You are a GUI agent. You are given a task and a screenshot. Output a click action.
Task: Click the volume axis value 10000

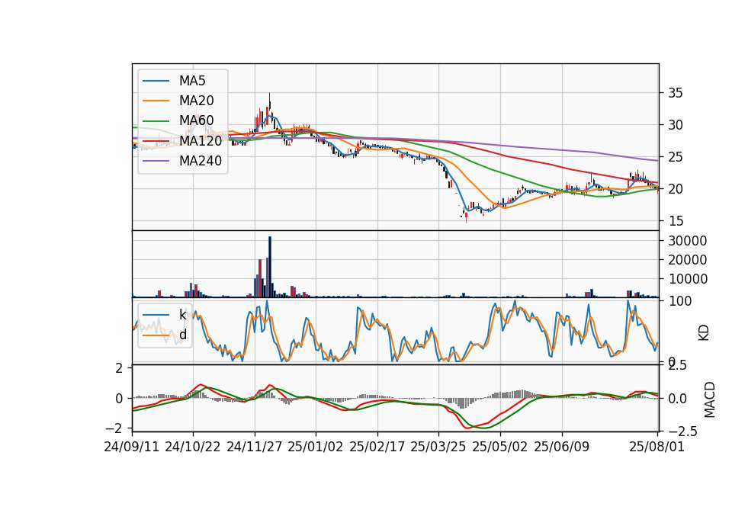[688, 279]
